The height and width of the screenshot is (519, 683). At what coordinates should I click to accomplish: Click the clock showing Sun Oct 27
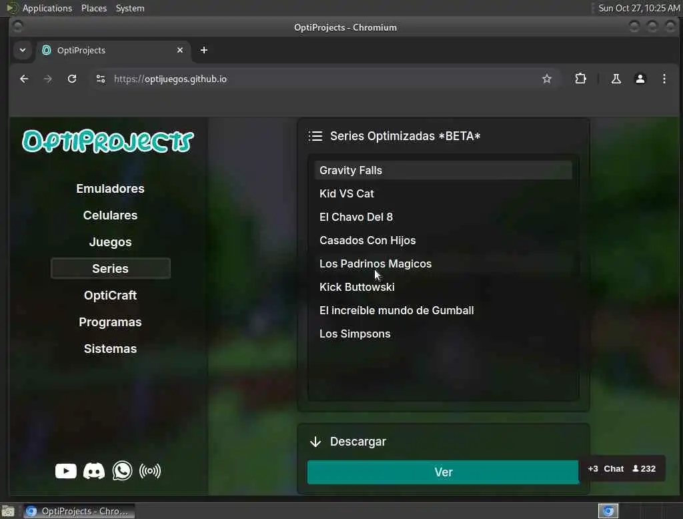pos(638,8)
